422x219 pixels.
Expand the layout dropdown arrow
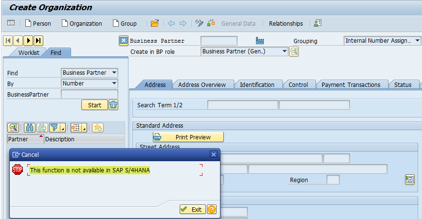click(x=84, y=128)
